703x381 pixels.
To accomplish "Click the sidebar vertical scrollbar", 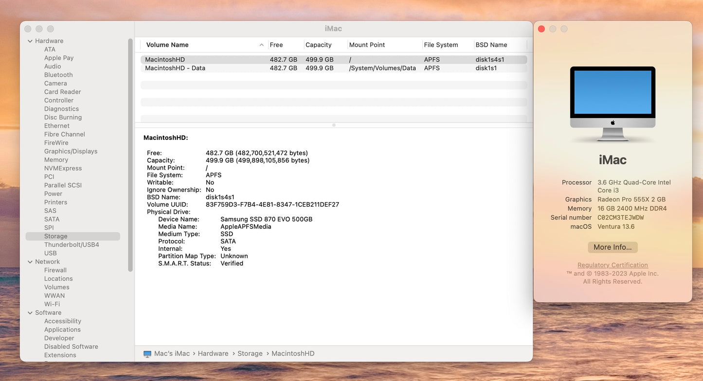I will click(x=130, y=156).
